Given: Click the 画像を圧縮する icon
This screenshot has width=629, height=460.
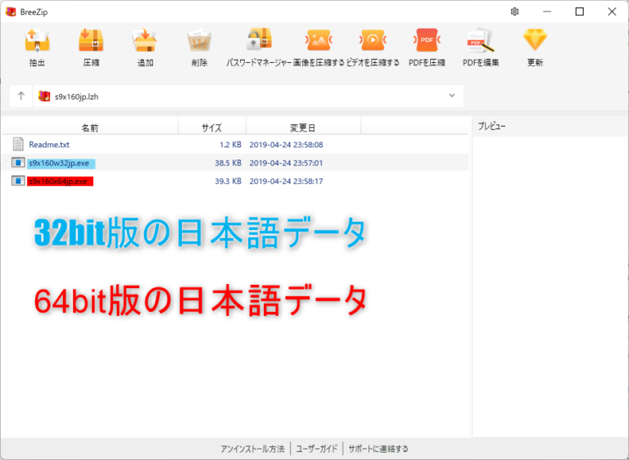Looking at the screenshot, I should pyautogui.click(x=319, y=41).
